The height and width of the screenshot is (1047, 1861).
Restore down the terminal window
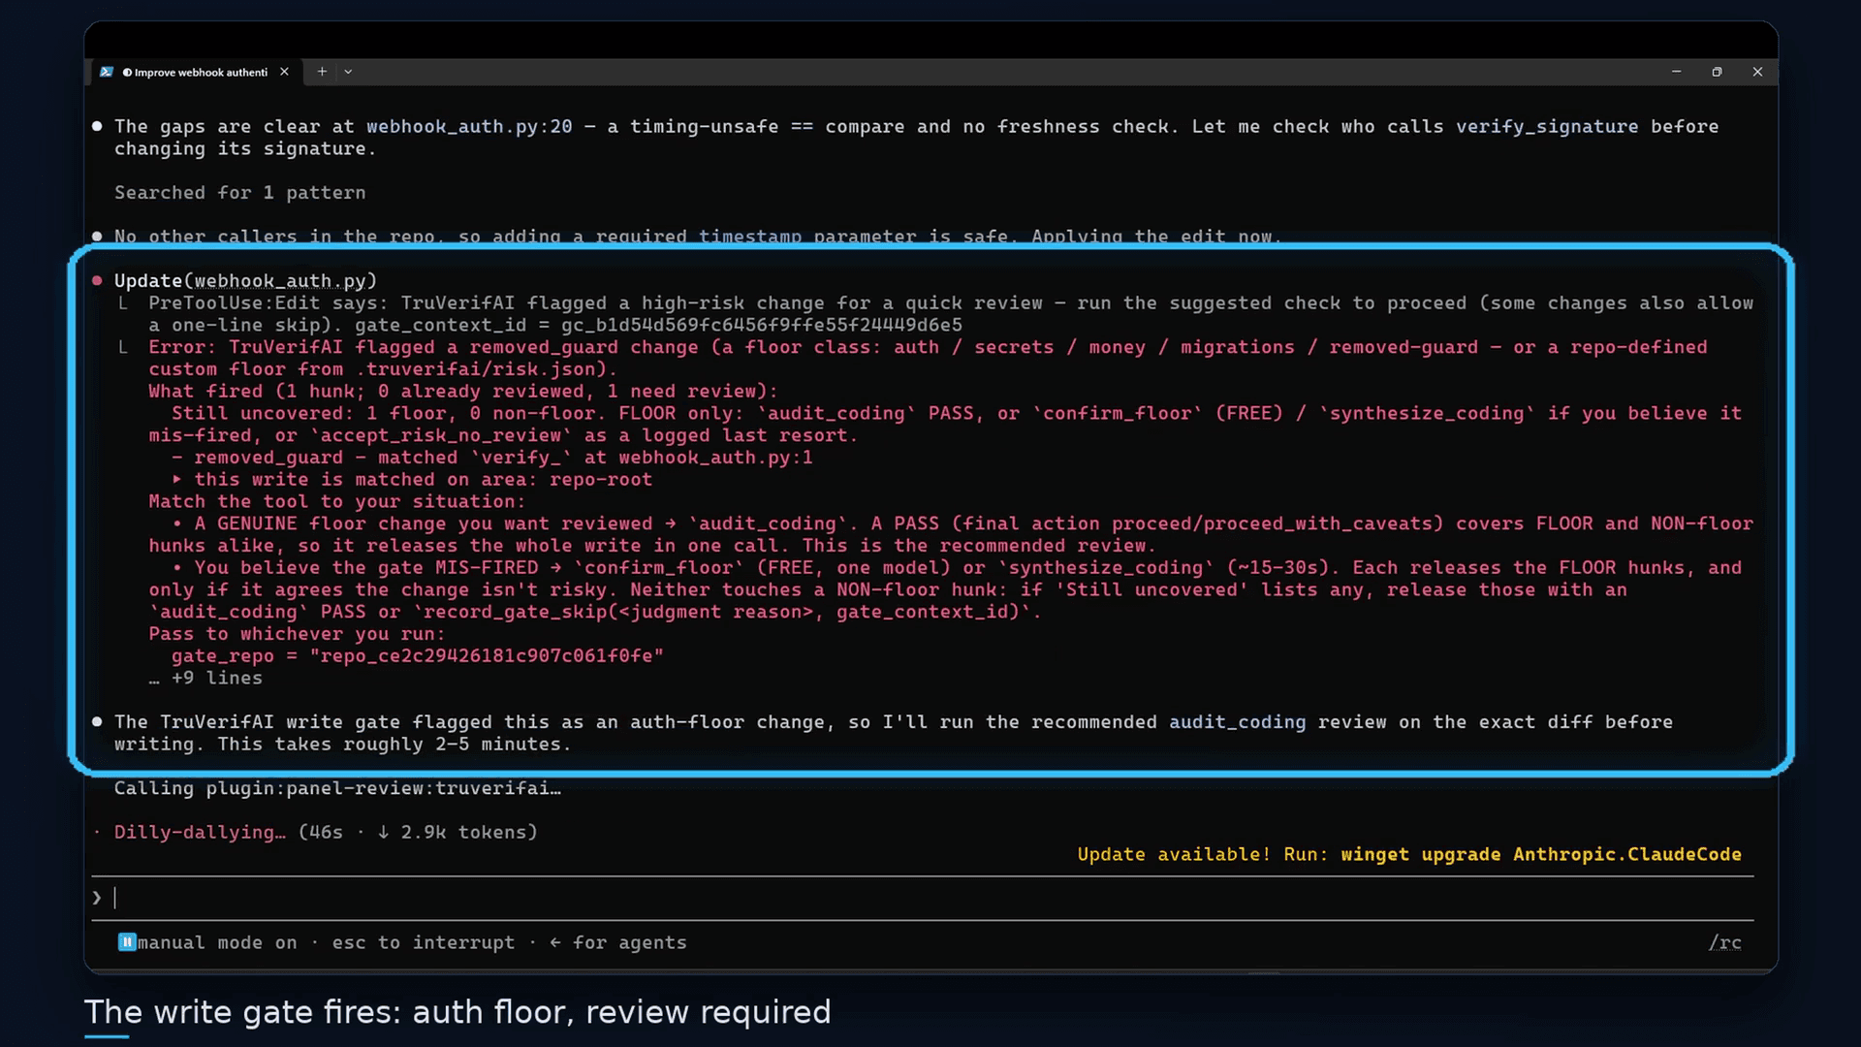pos(1717,72)
